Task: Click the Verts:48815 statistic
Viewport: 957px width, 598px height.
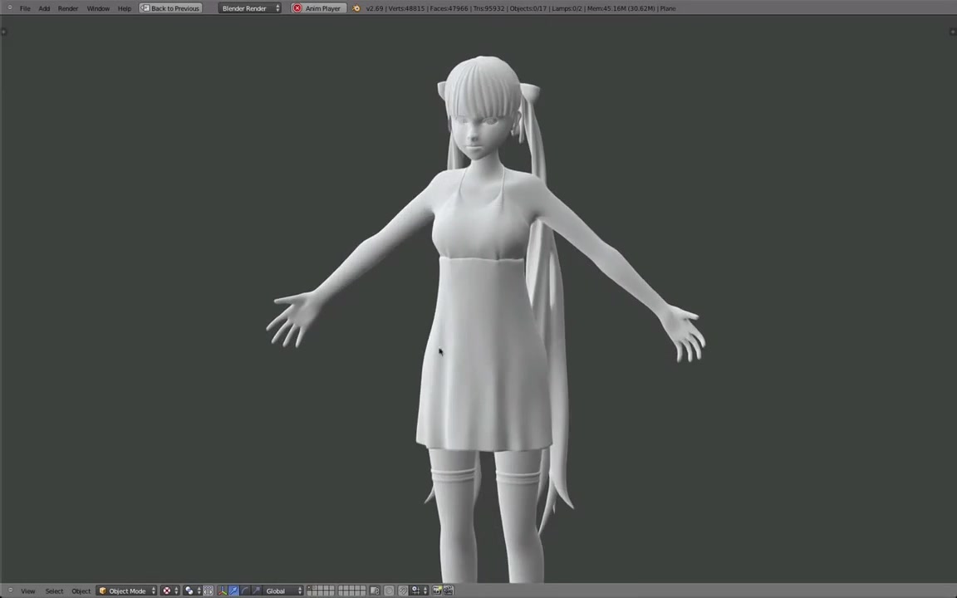Action: [x=405, y=8]
